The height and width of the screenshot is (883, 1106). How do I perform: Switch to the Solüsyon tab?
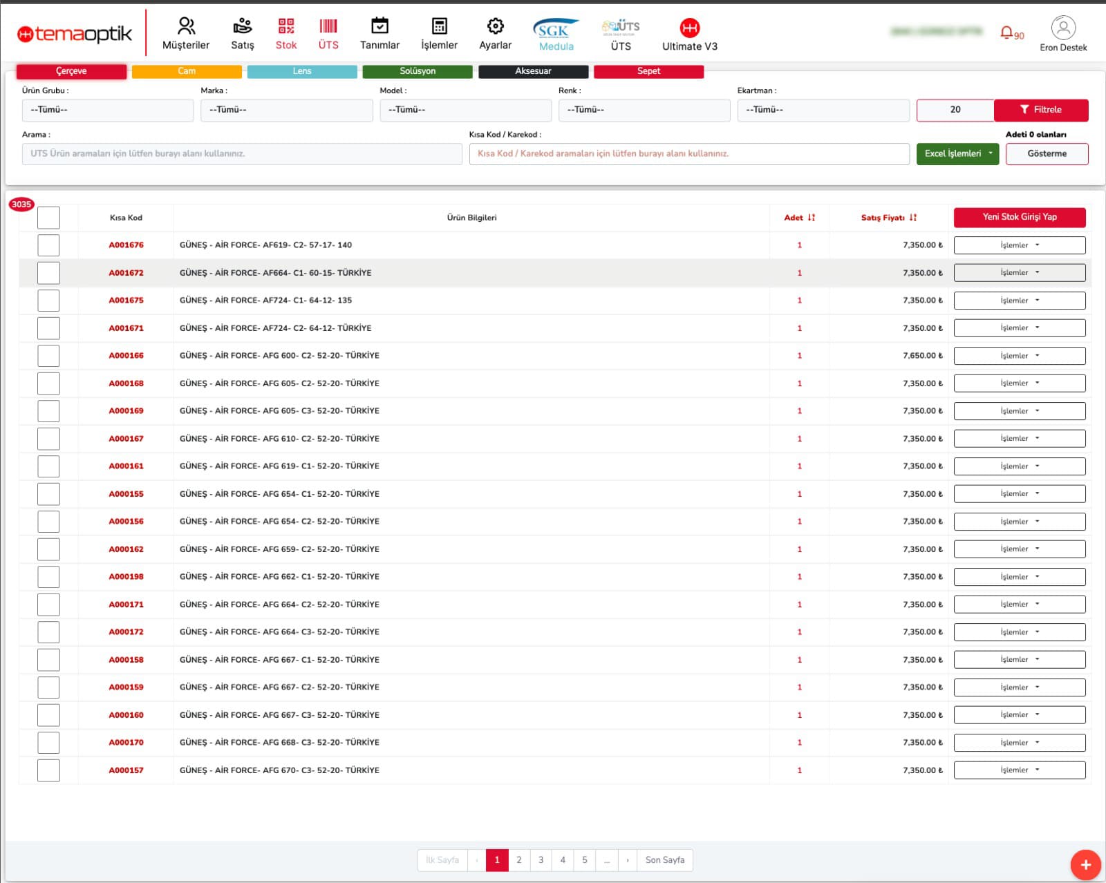pyautogui.click(x=418, y=71)
